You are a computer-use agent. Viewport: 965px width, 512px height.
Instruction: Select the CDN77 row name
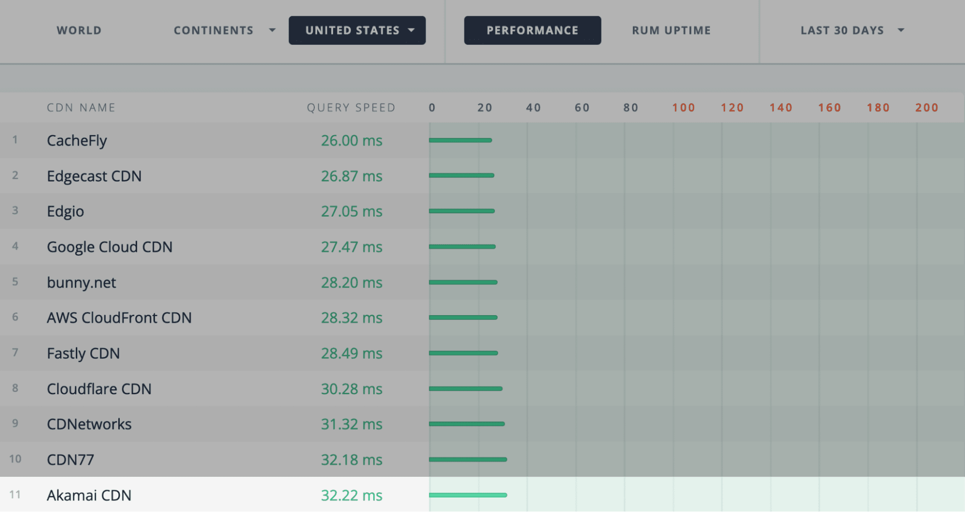pos(70,460)
